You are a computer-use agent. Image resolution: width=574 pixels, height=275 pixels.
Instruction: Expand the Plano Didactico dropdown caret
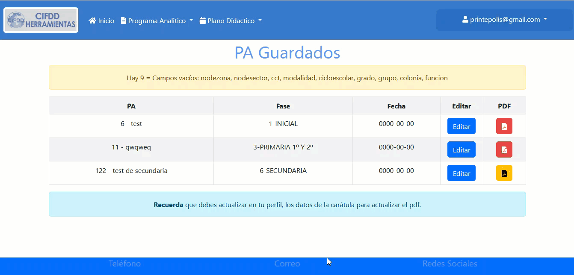click(x=260, y=20)
